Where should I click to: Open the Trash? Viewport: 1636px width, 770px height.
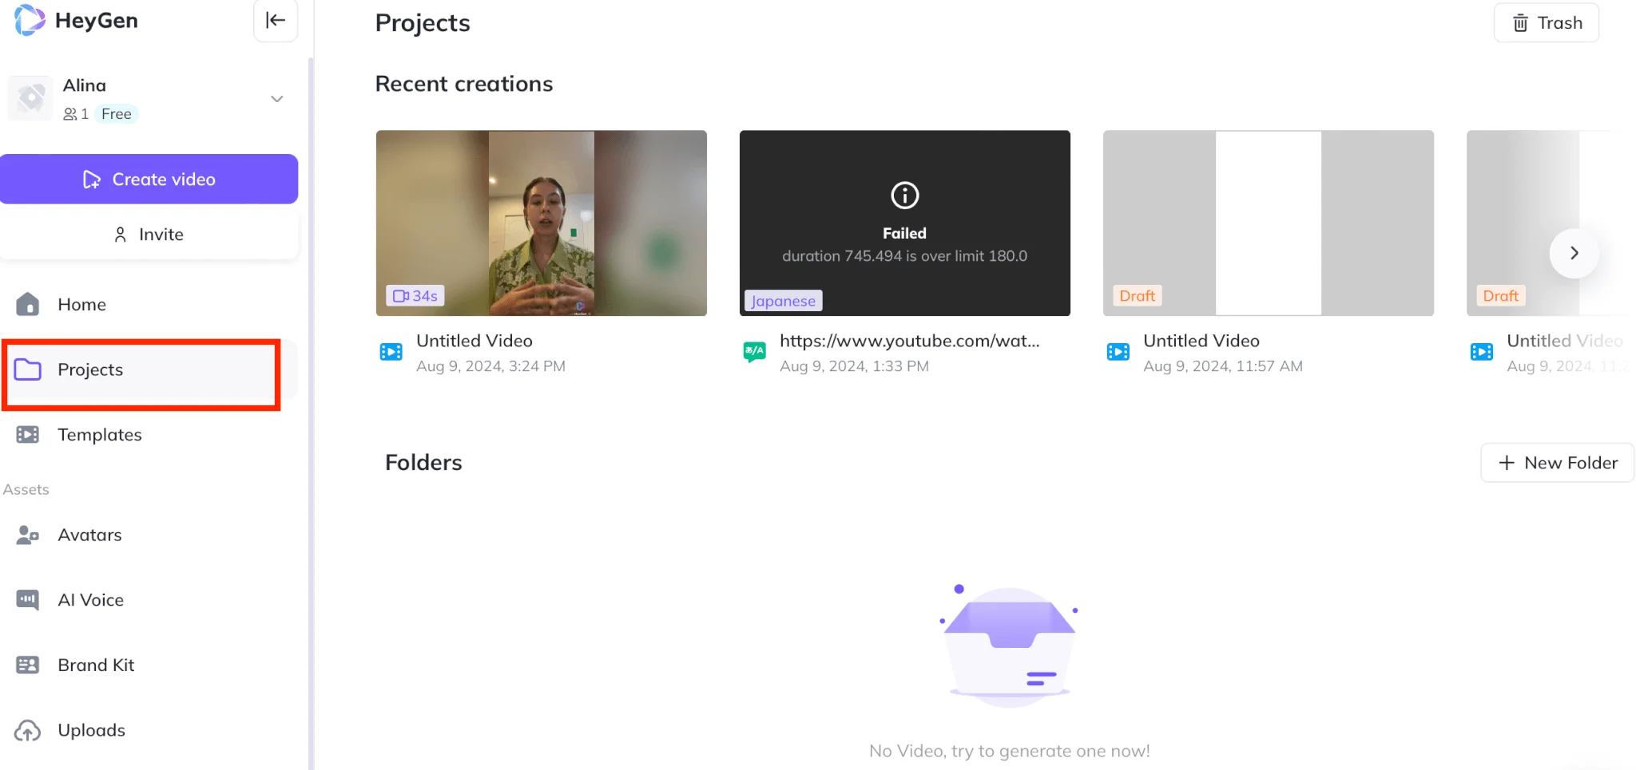(x=1546, y=23)
